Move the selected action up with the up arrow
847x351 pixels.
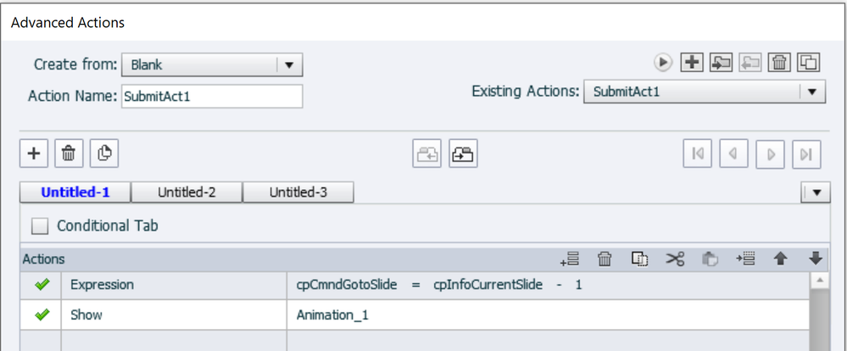781,259
